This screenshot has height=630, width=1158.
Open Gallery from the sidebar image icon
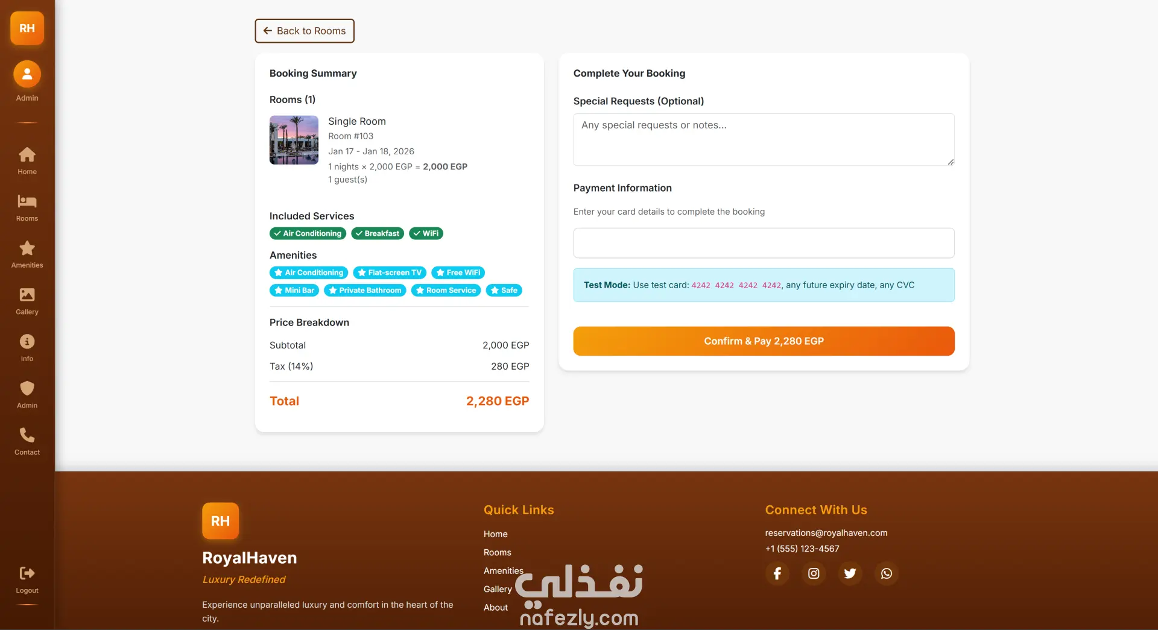pyautogui.click(x=27, y=295)
